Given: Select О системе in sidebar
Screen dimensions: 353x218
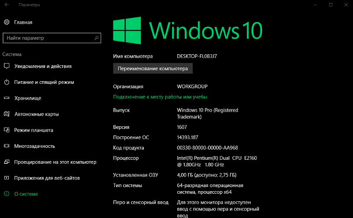Looking at the screenshot, I should (x=26, y=194).
